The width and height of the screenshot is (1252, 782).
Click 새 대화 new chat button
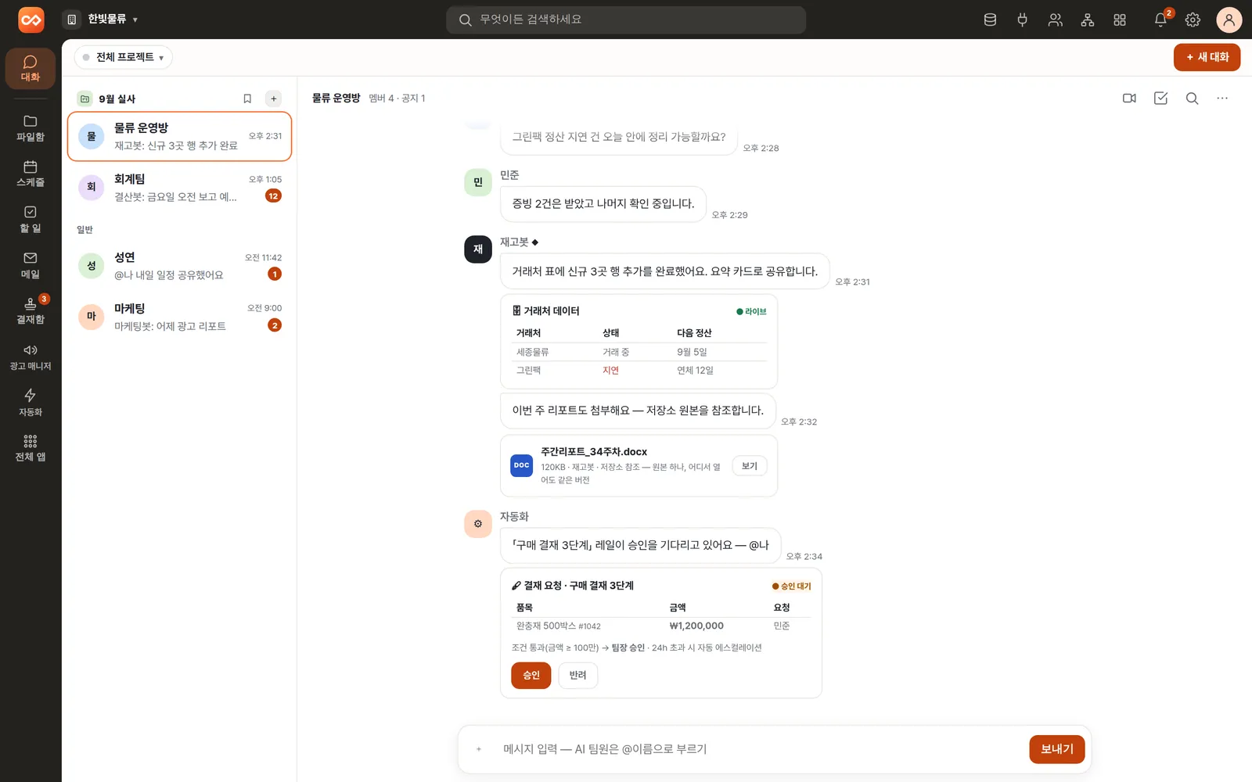[x=1207, y=57]
